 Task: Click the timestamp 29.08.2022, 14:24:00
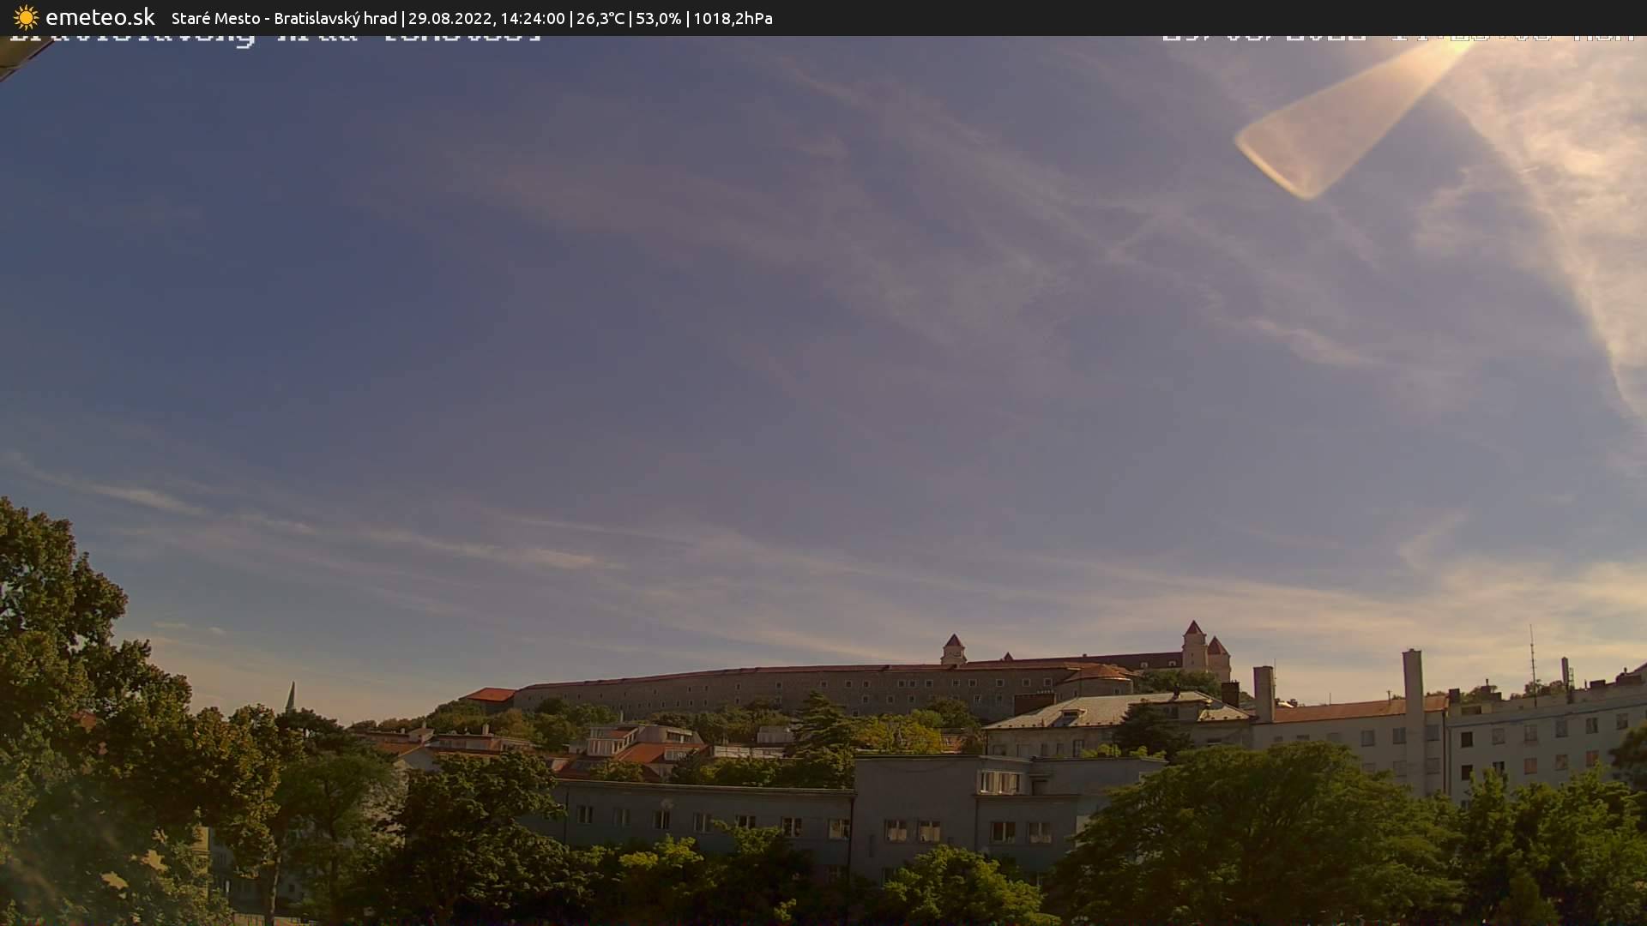[489, 17]
